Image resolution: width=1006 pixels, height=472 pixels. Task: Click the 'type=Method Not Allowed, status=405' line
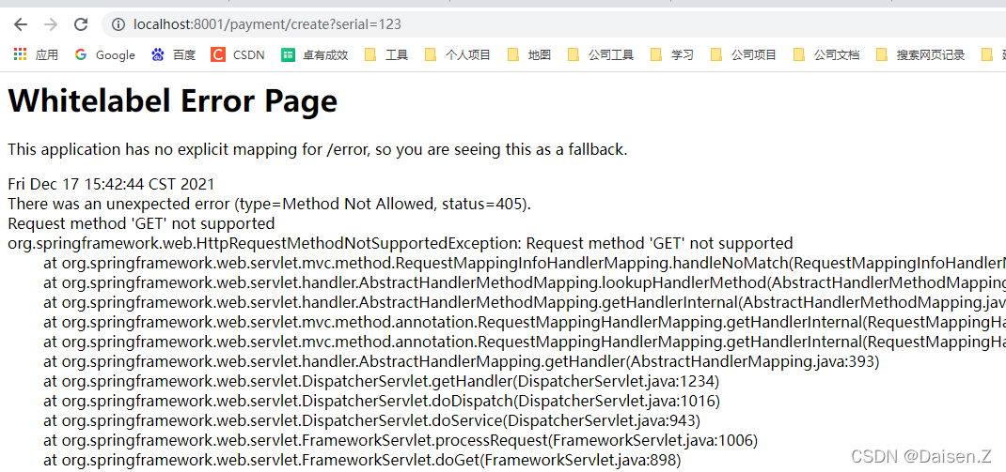(x=270, y=205)
